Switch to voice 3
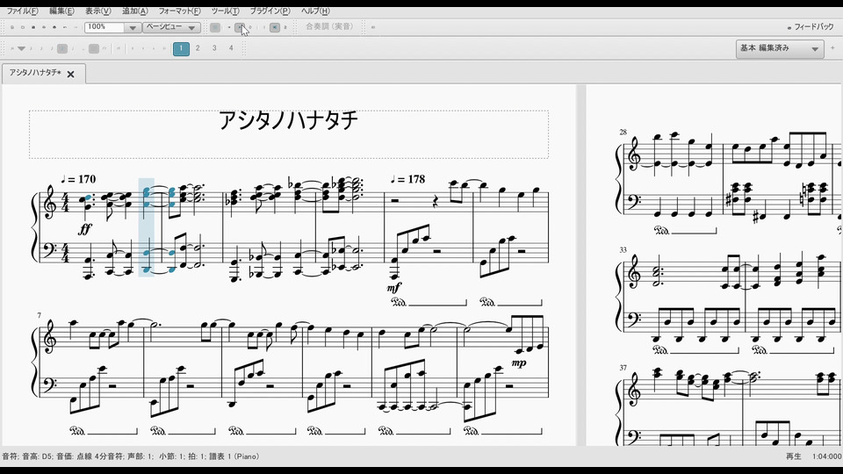843x474 pixels. (214, 48)
